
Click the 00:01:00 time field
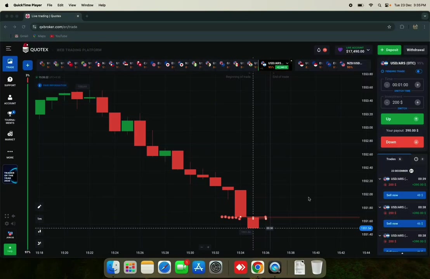(x=400, y=85)
